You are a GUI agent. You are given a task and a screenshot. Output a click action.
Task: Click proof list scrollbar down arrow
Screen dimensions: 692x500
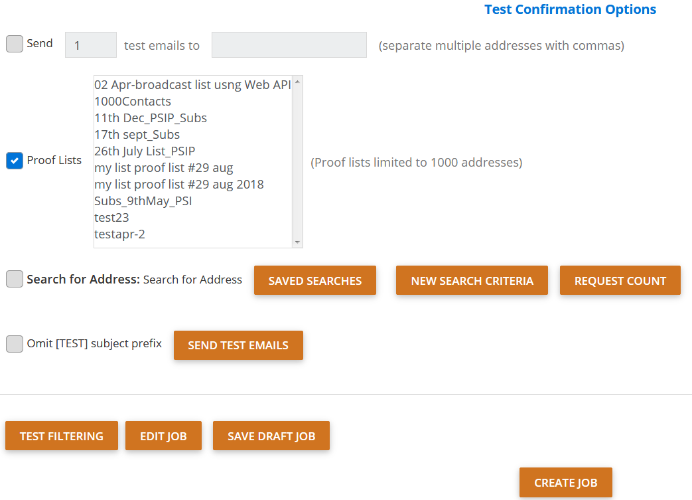(x=297, y=242)
